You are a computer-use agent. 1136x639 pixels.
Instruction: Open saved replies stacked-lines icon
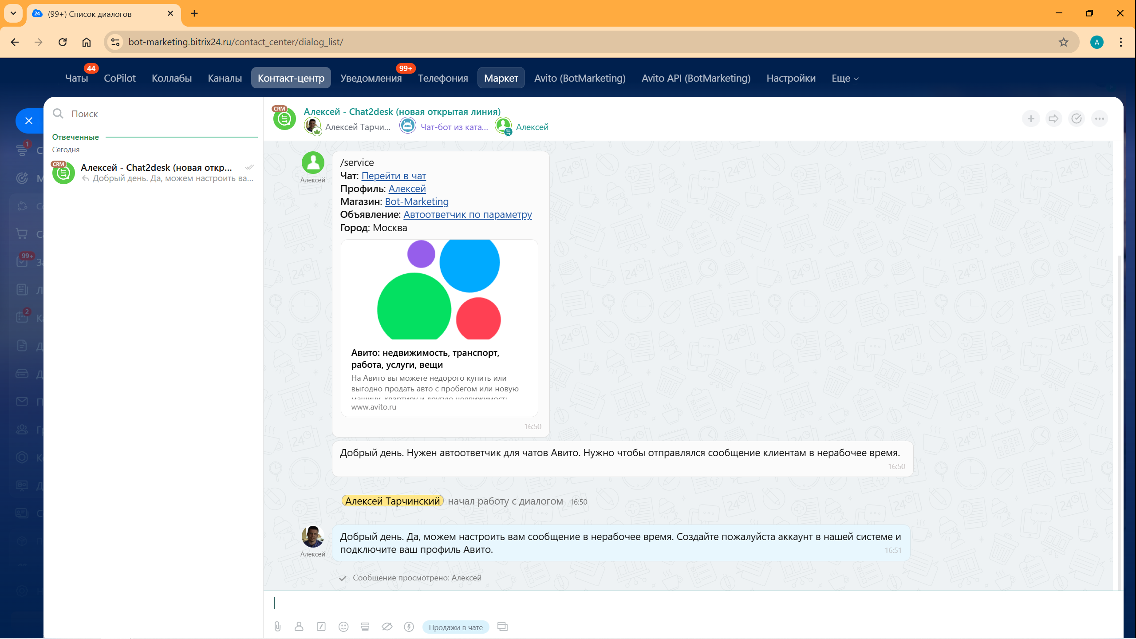pyautogui.click(x=365, y=627)
